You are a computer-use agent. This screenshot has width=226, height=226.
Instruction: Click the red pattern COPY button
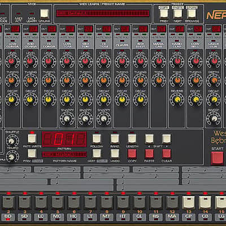[x=132, y=154]
